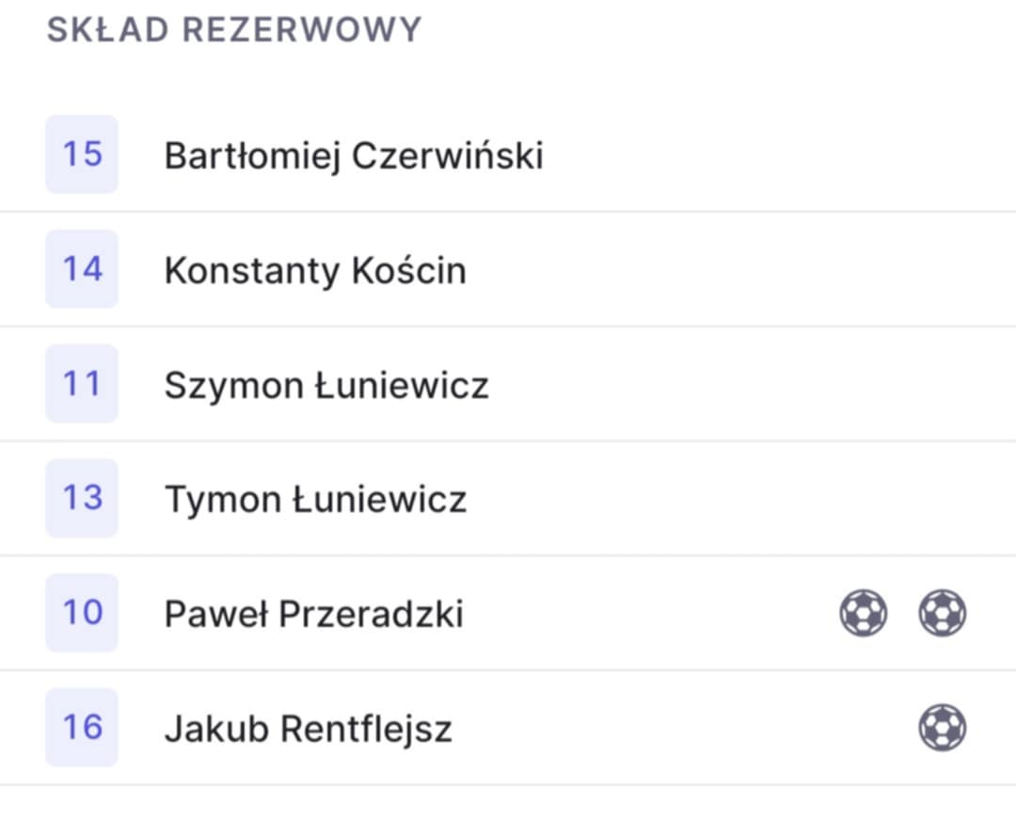Viewport: 1016px width, 821px height.
Task: Select number badge 14
Action: pyautogui.click(x=82, y=268)
